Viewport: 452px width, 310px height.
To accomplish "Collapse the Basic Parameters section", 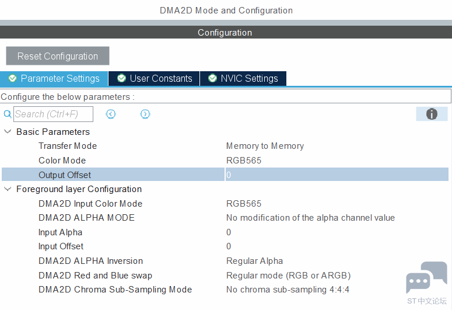I will (x=8, y=131).
